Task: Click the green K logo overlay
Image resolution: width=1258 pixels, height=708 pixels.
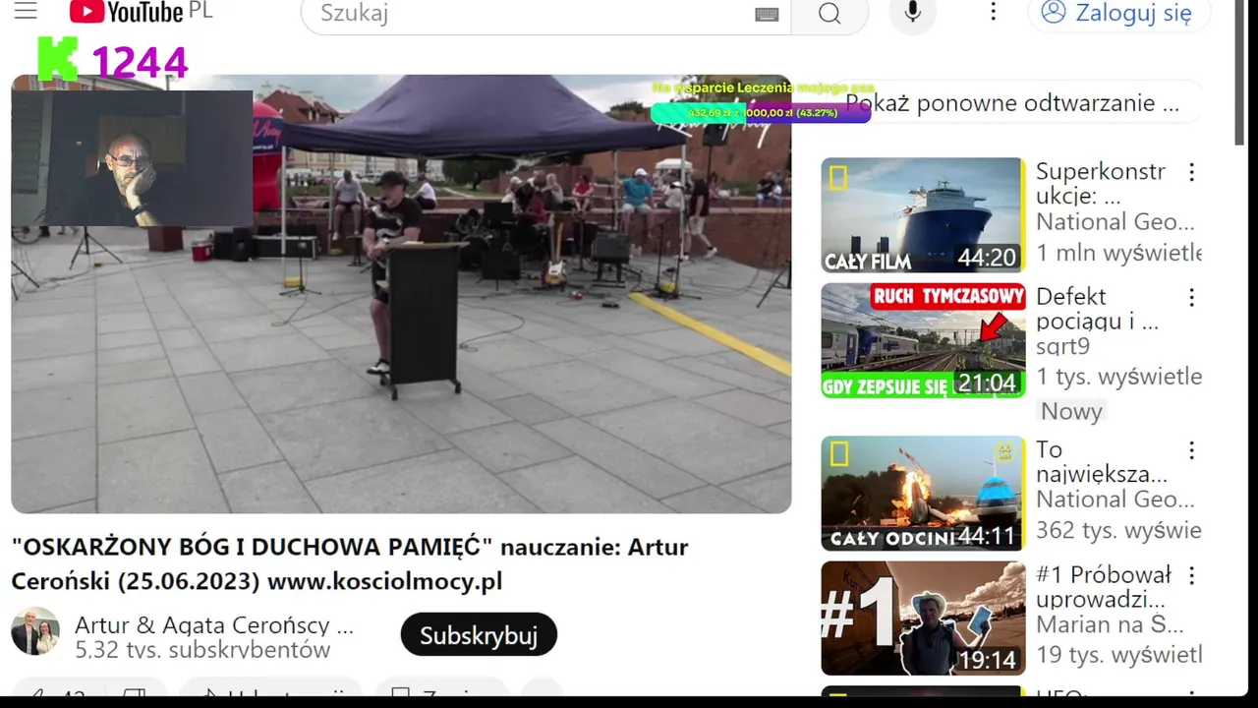Action: (x=57, y=59)
